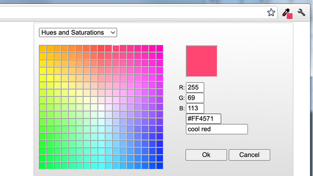Expand the Hues and Saturations dropdown
Screen dimensions: 313x176
(78, 33)
